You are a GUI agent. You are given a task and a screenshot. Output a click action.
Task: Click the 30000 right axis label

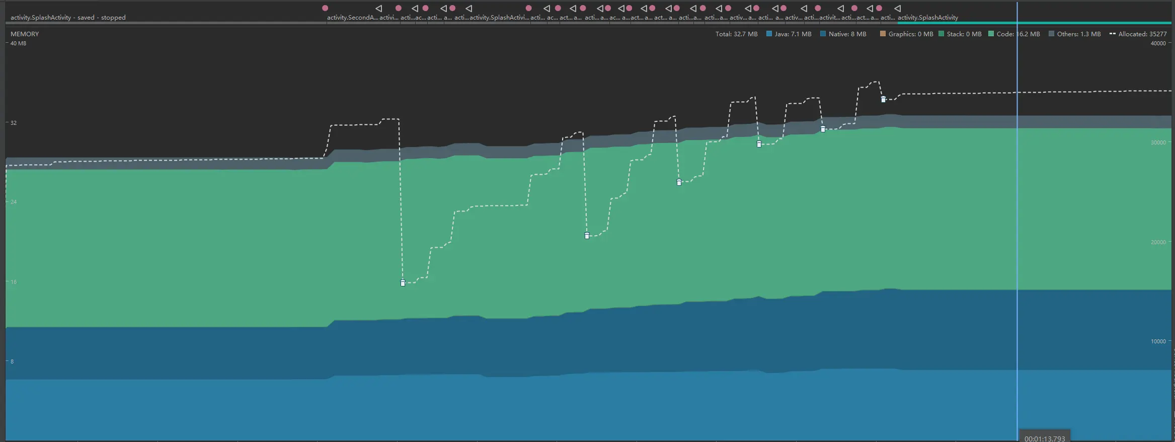point(1158,142)
